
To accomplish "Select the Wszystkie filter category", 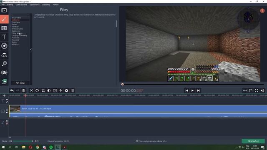I will (x=16, y=17).
